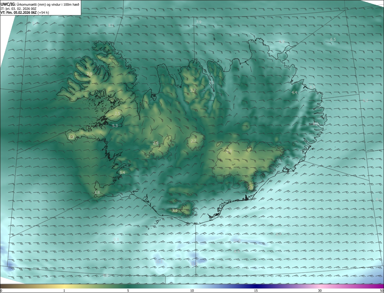Click the 3.4 value label on the map
Image resolution: width=384 pixels, height=293 pixels.
pyautogui.click(x=122, y=173)
